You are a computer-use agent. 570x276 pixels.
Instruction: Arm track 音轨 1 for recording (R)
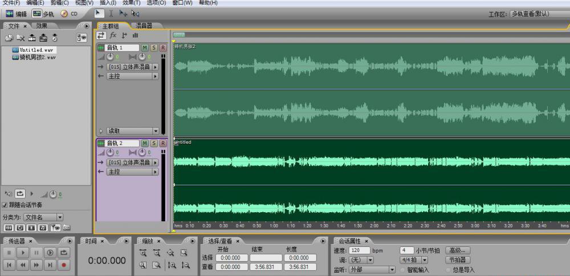click(163, 48)
